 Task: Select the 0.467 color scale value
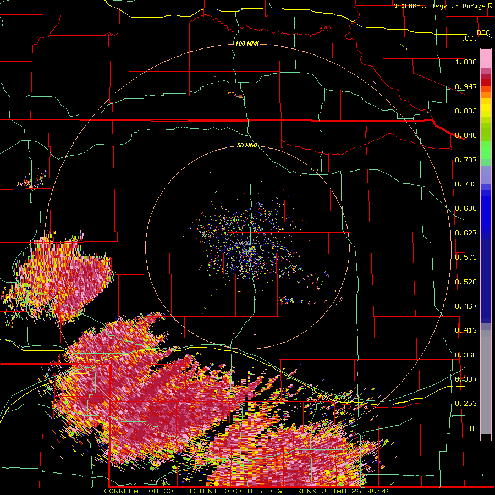(x=466, y=306)
